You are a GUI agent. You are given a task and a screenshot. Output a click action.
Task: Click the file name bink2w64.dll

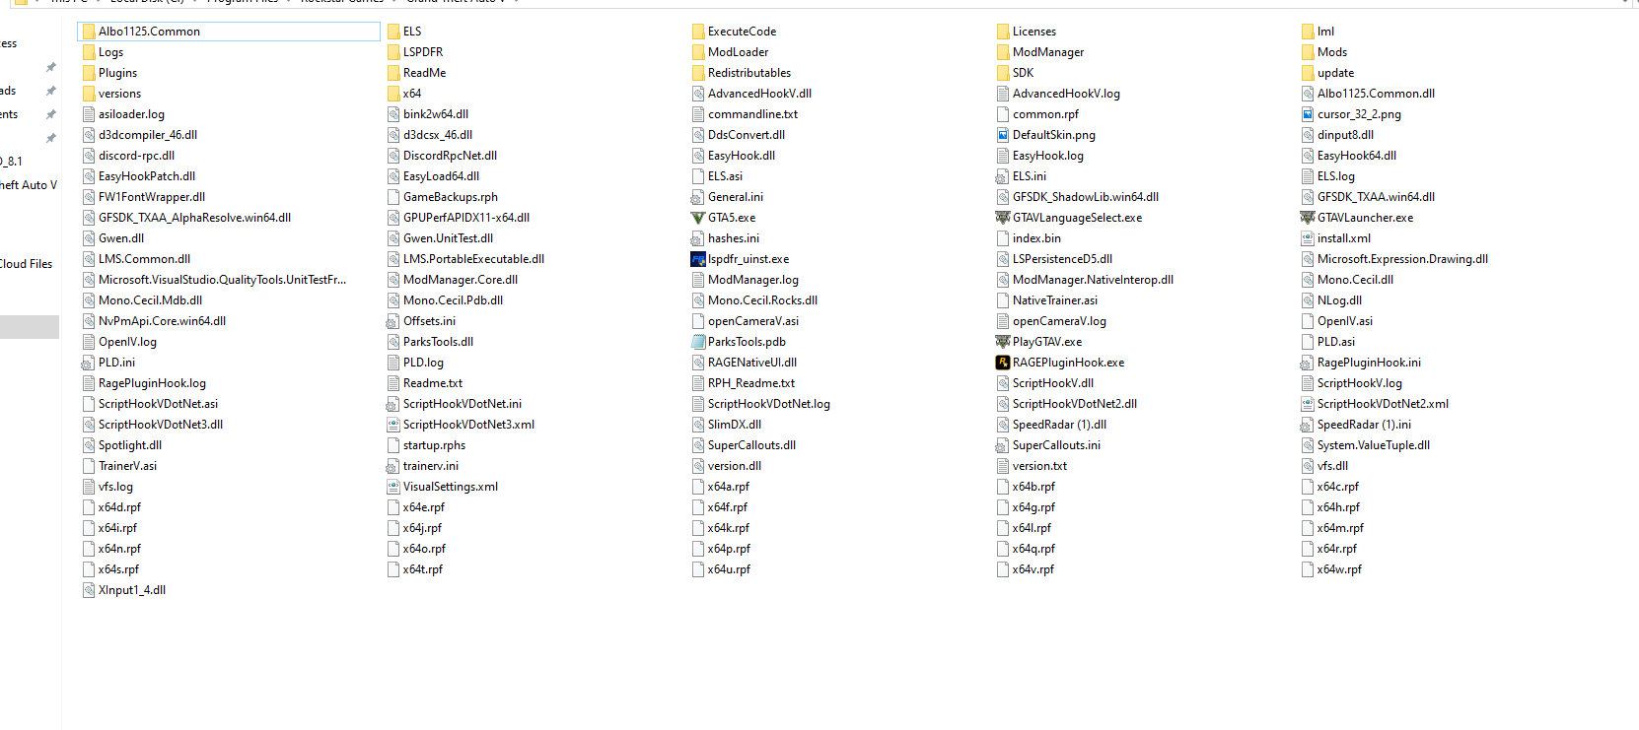[x=436, y=114]
